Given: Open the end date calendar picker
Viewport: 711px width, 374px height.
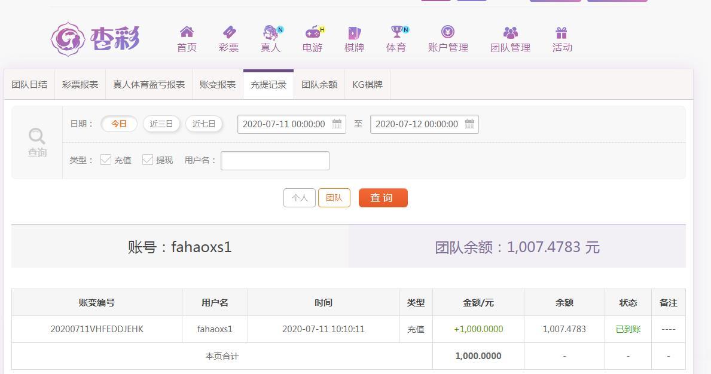Looking at the screenshot, I should (x=470, y=124).
